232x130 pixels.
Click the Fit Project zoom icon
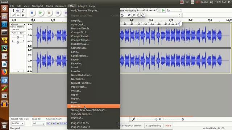tap(142, 15)
